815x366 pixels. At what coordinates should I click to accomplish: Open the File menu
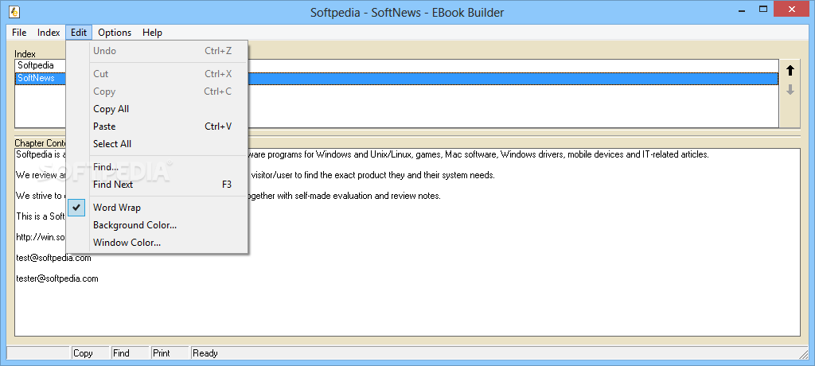tap(19, 33)
